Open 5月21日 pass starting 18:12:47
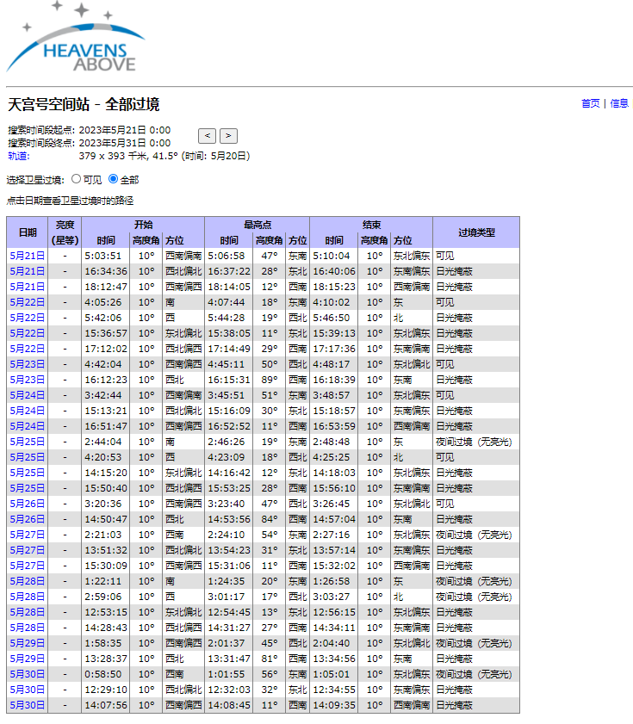This screenshot has width=633, height=724. [28, 287]
